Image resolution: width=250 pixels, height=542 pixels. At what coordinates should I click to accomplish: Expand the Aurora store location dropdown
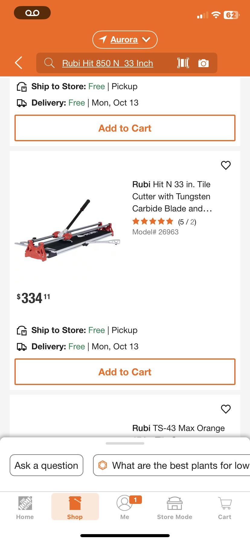[x=146, y=40]
